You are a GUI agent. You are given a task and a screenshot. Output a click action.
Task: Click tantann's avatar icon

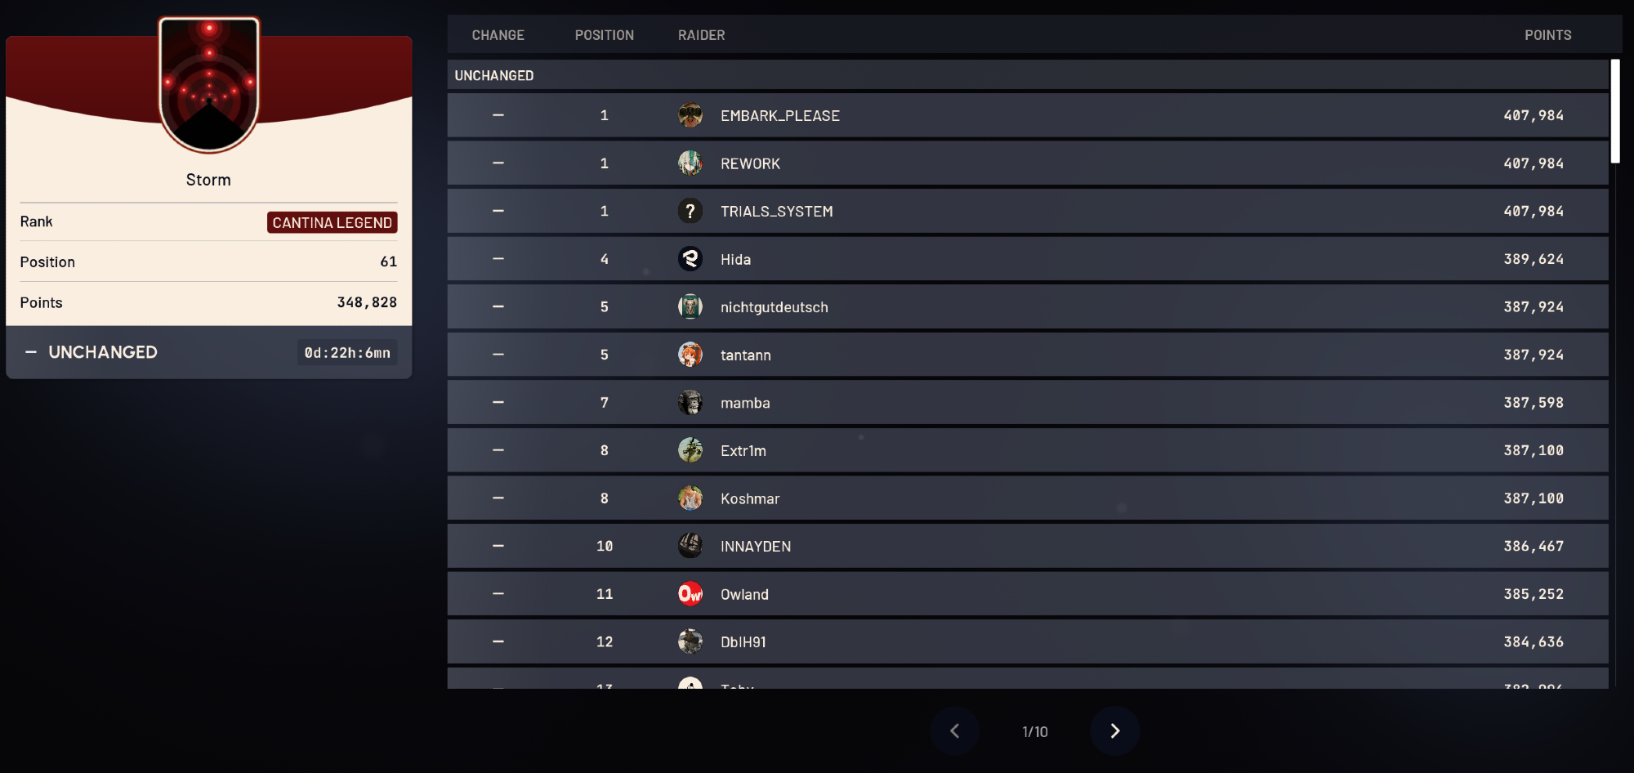point(690,355)
